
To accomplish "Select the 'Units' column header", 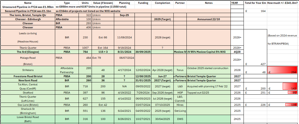I will pos(85,3).
